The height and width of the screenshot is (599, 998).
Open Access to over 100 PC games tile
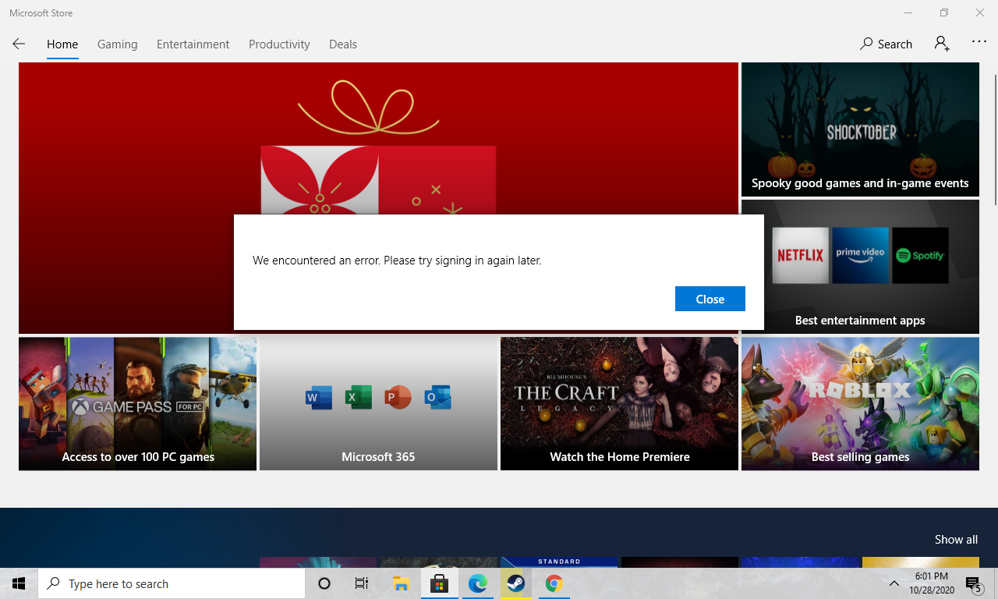(137, 404)
